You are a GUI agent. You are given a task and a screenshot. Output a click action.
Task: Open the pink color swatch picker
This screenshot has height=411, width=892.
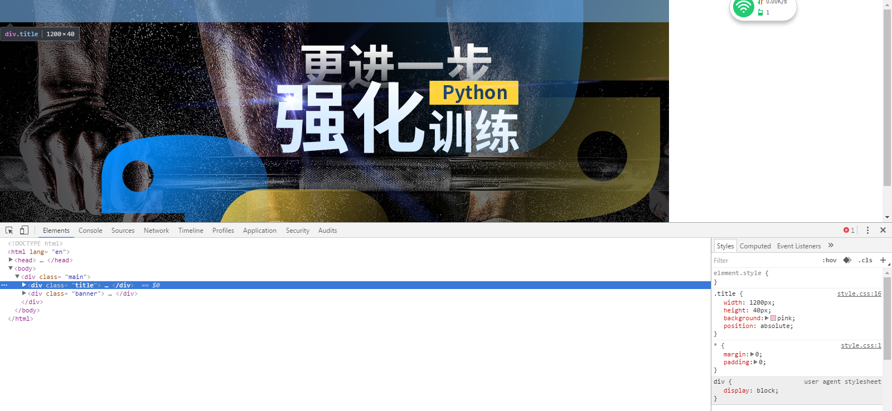click(x=773, y=318)
